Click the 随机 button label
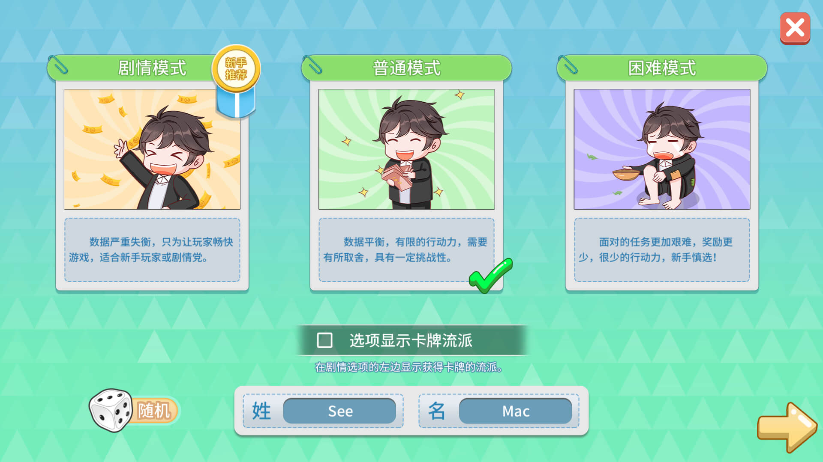This screenshot has height=462, width=823. coord(154,411)
